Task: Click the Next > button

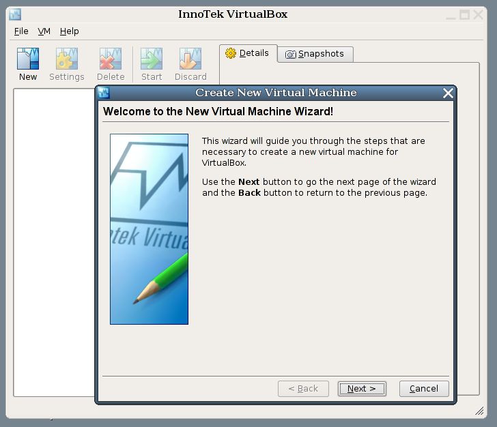Action: [362, 389]
